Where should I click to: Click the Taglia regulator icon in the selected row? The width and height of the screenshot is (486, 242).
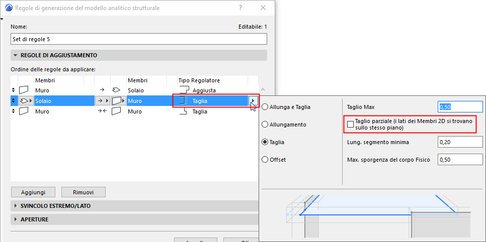click(x=183, y=101)
